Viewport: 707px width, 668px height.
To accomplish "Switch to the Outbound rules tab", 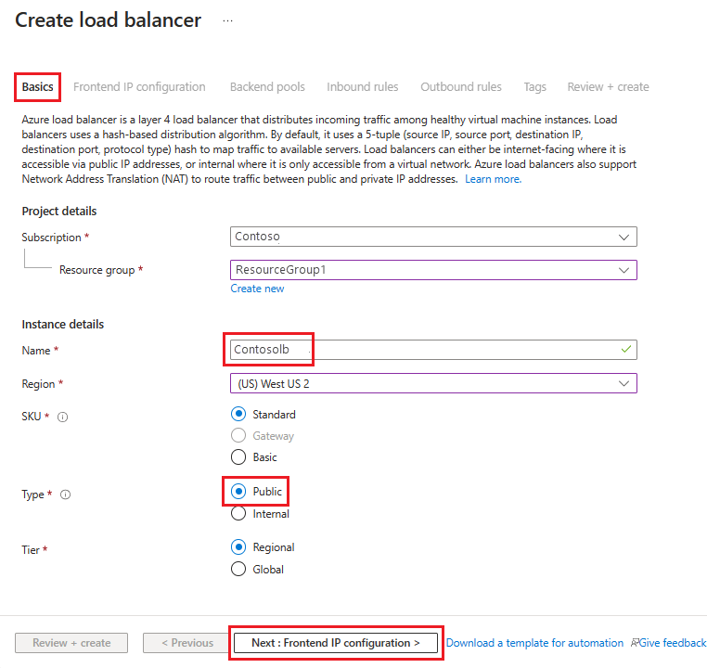I will (x=461, y=86).
